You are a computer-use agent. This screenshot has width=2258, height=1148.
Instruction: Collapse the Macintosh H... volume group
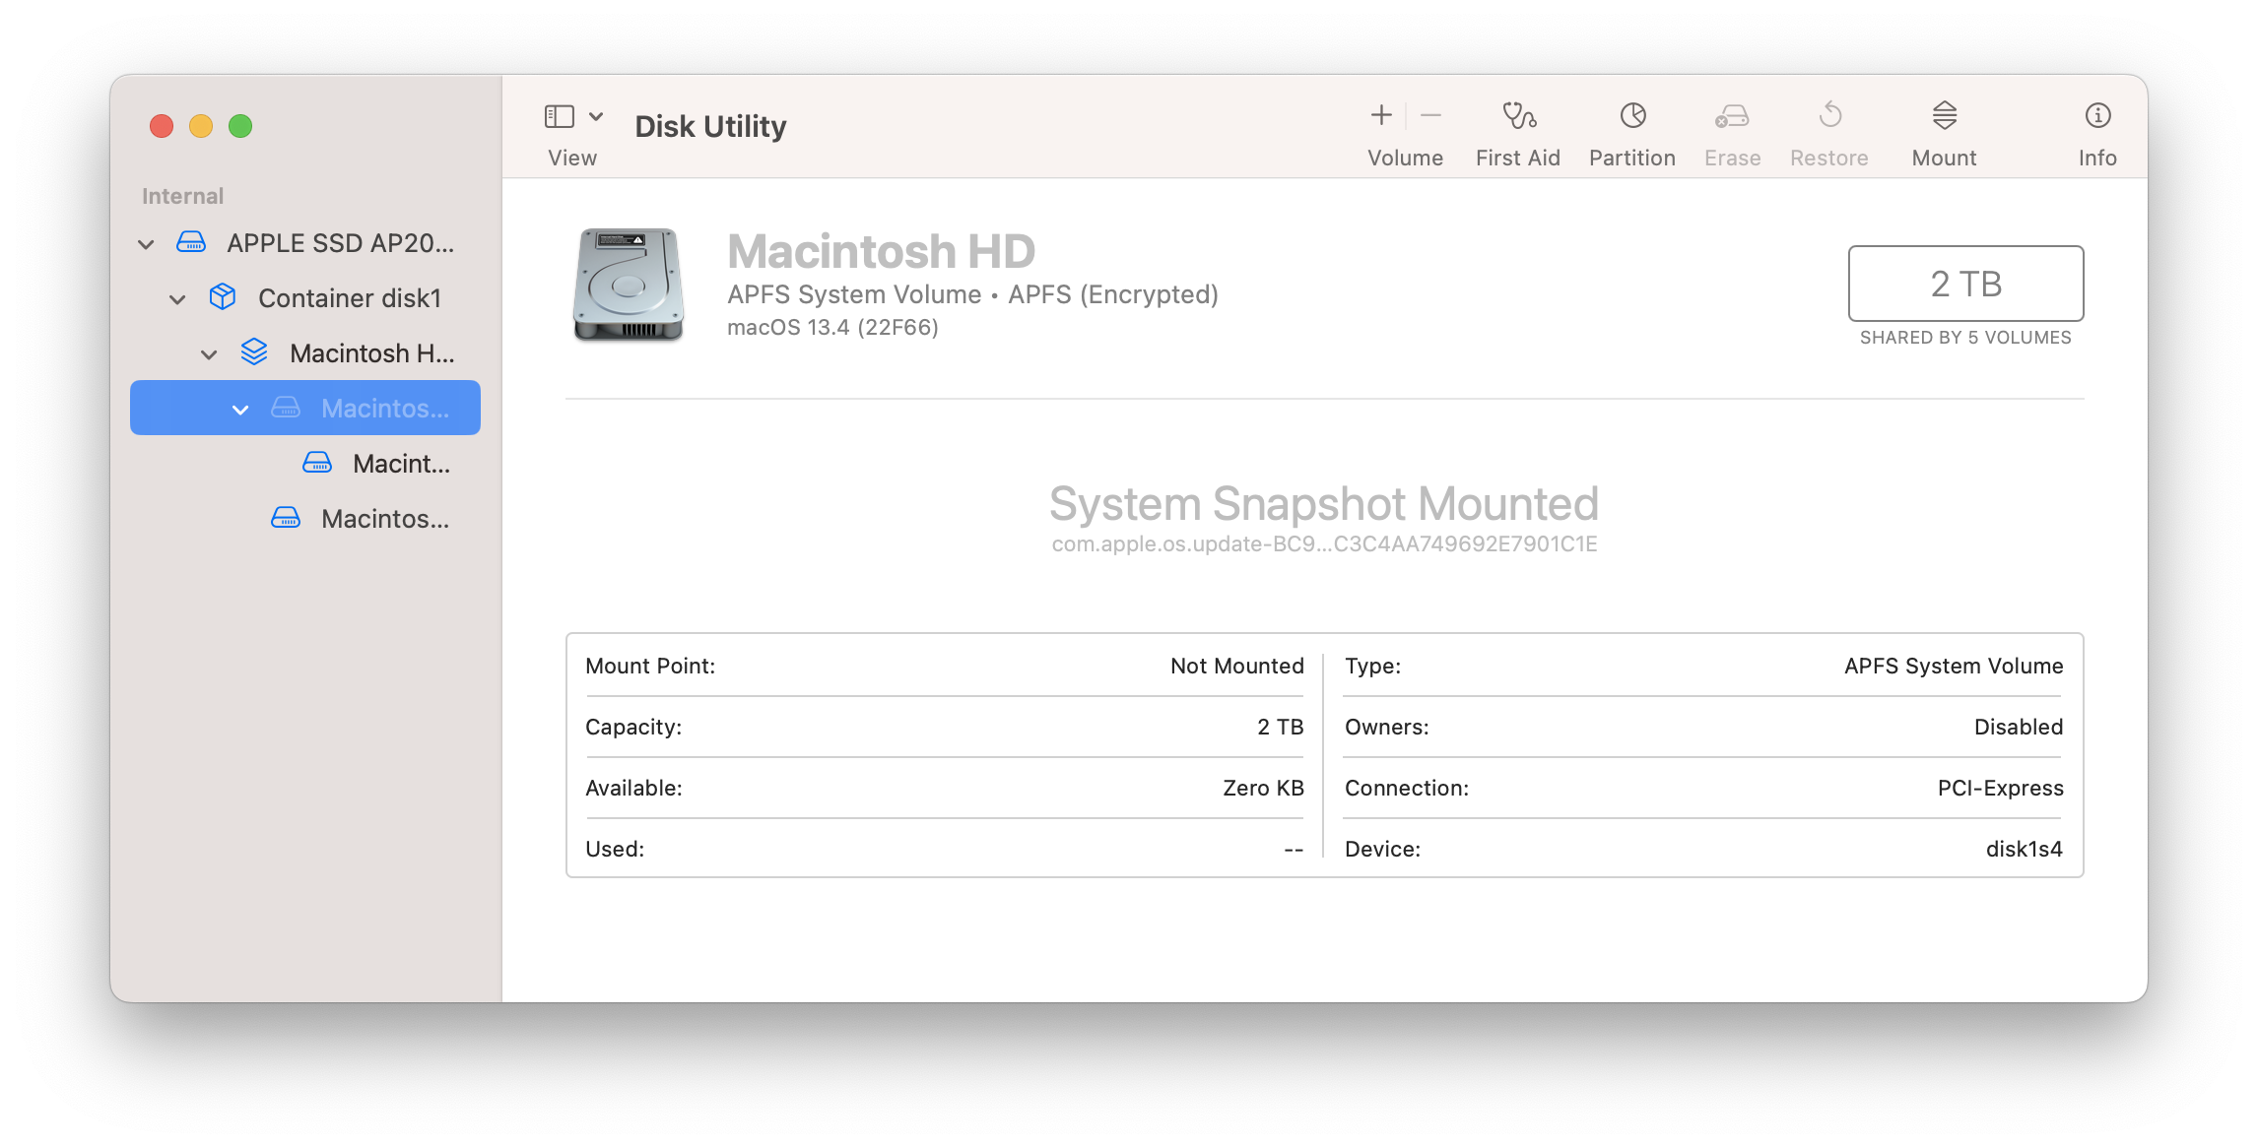tap(209, 354)
